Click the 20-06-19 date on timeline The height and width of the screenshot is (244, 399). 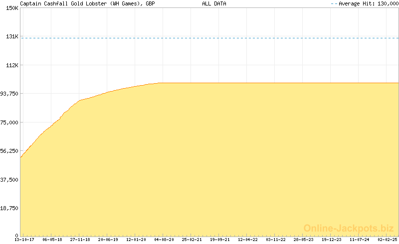[x=108, y=240]
